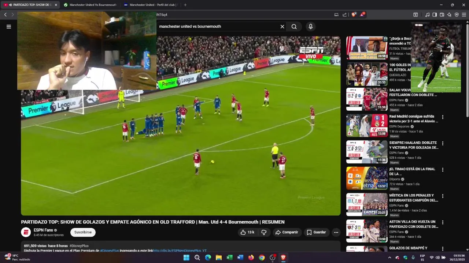Open Brave Leo AI sparkle icon
Image resolution: width=469 pixels, height=263 pixels.
point(449,15)
